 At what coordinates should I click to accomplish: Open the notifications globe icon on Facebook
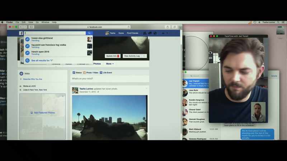click(155, 33)
